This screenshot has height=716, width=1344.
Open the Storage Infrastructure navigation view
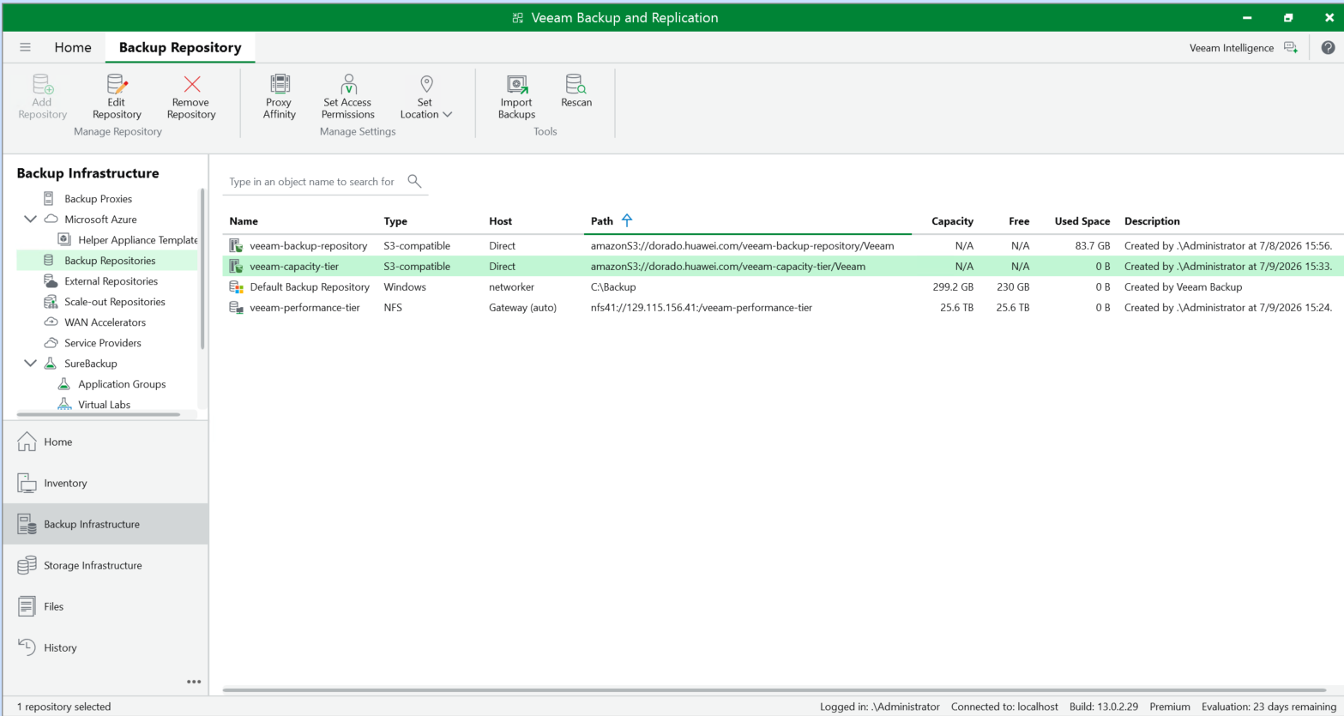[105, 565]
